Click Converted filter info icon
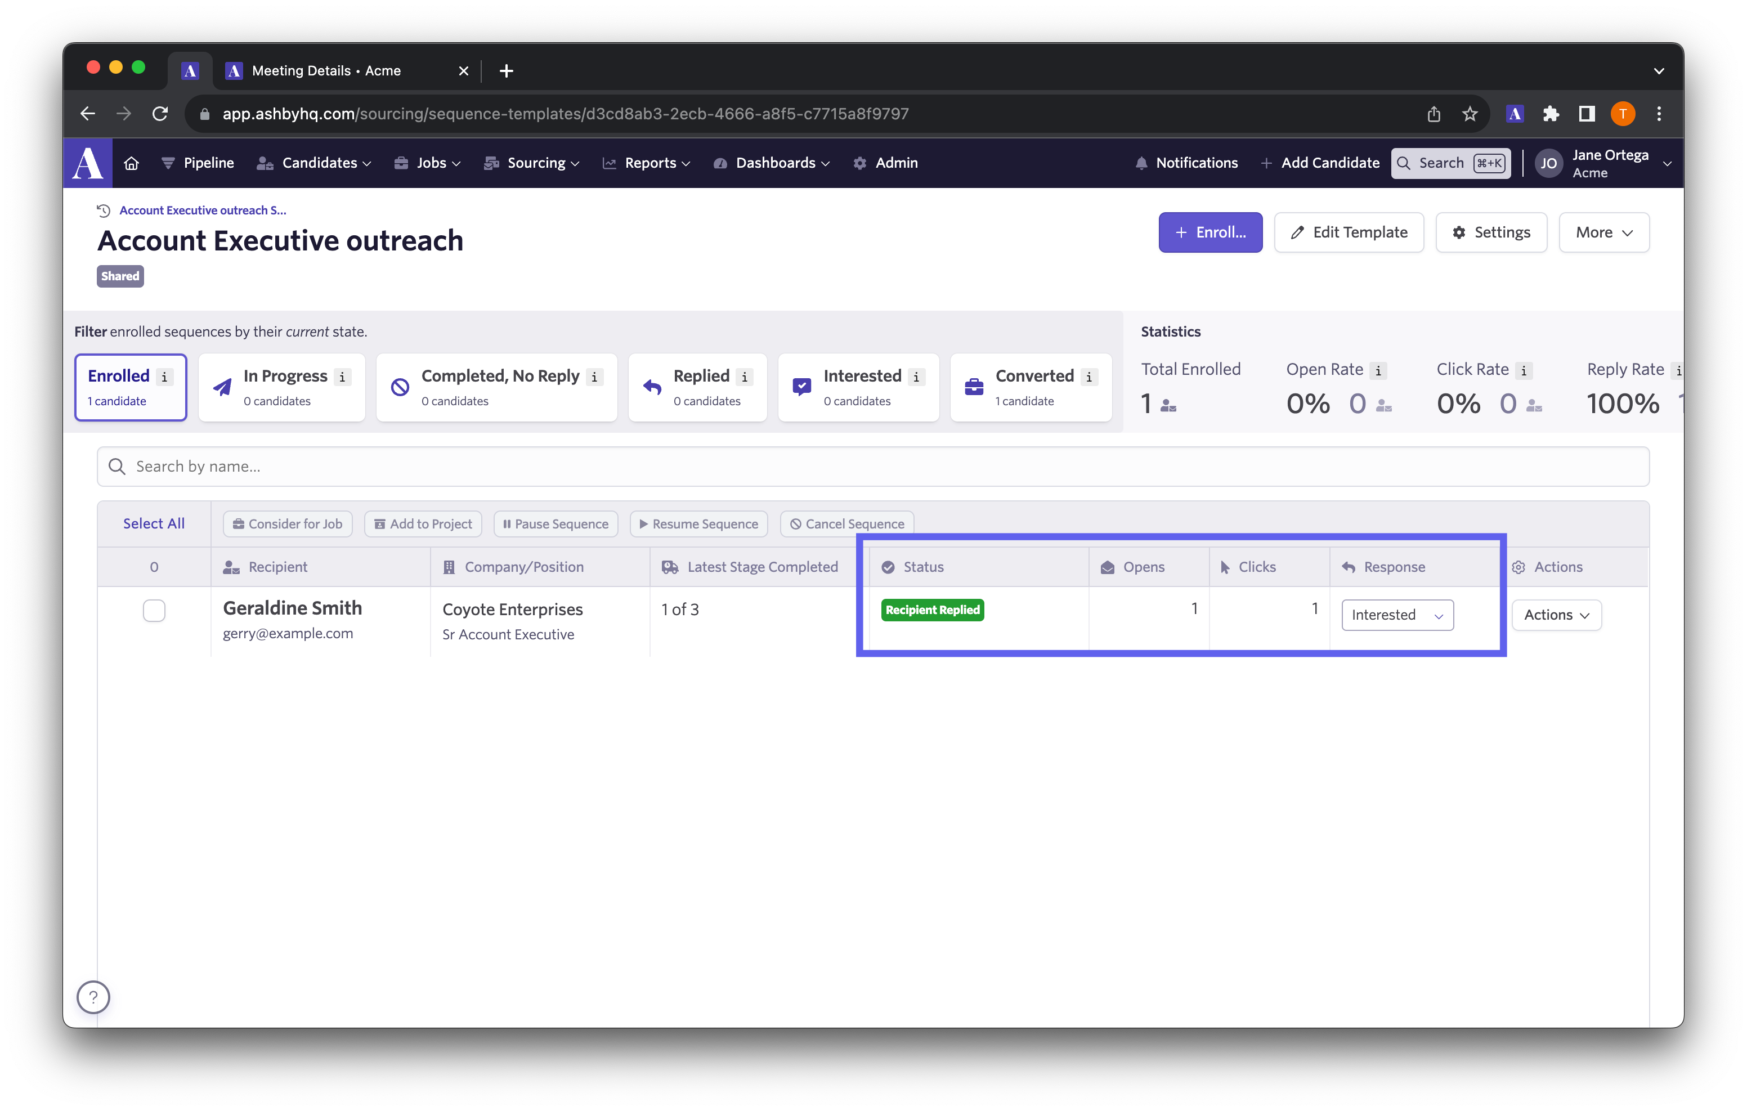This screenshot has width=1747, height=1111. pyautogui.click(x=1088, y=377)
